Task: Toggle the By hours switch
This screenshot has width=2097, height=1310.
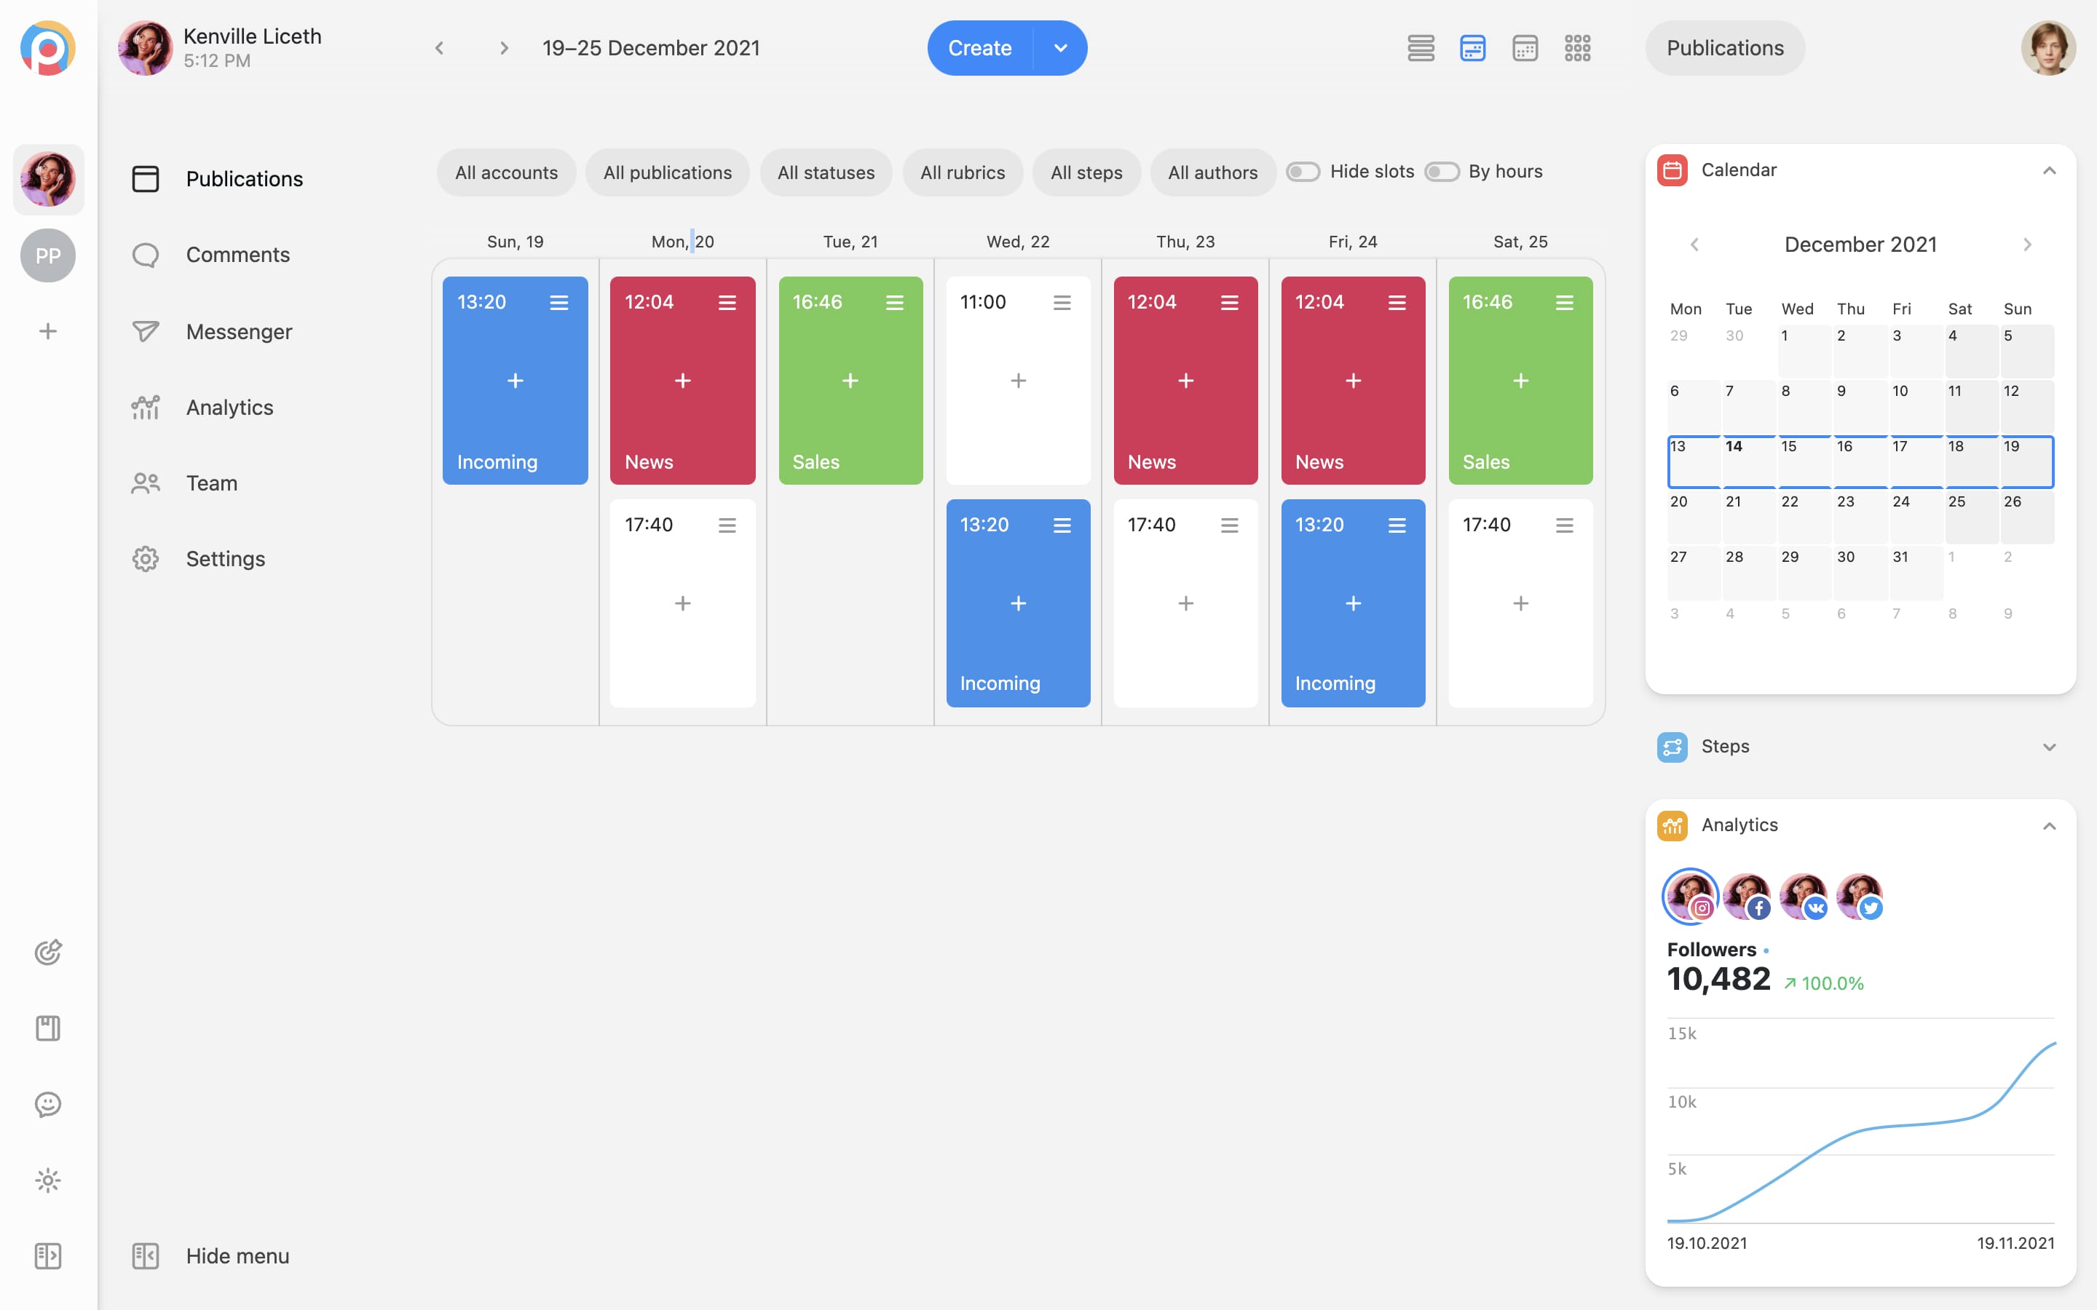Action: (1441, 172)
